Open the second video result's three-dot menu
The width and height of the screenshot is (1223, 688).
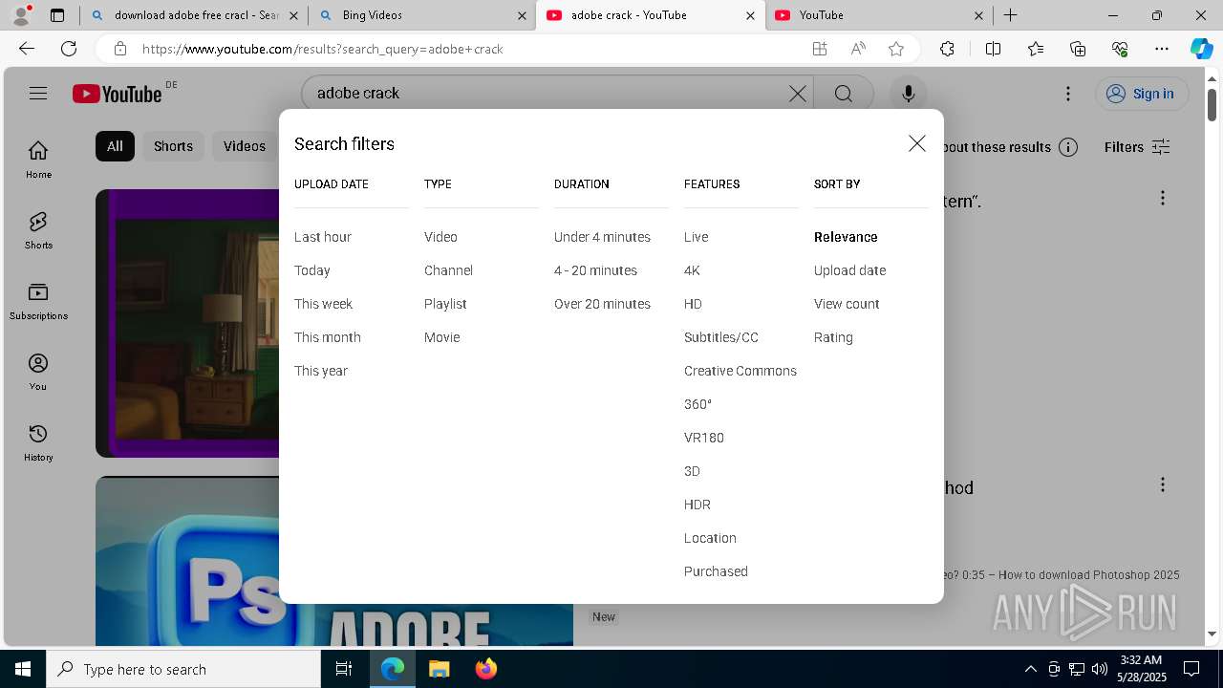click(1163, 484)
